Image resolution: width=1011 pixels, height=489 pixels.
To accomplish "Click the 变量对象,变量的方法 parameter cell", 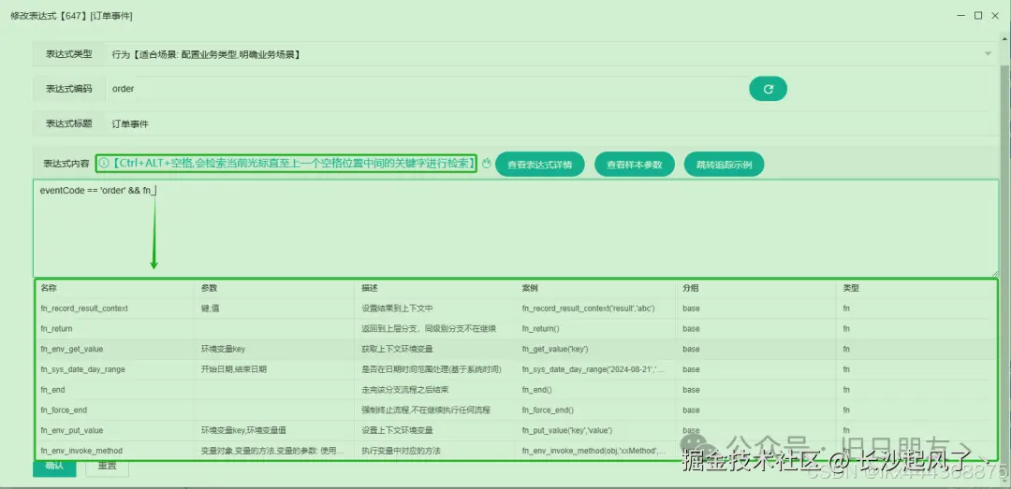I will tap(274, 451).
